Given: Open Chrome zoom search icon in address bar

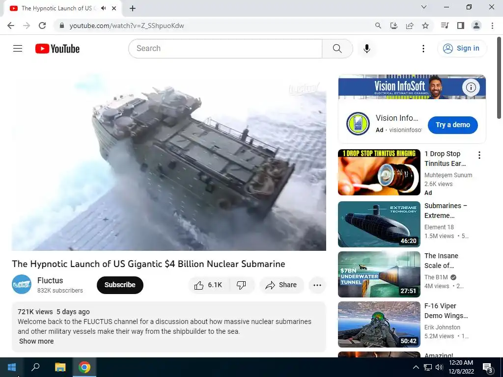Looking at the screenshot, I should coord(378,26).
